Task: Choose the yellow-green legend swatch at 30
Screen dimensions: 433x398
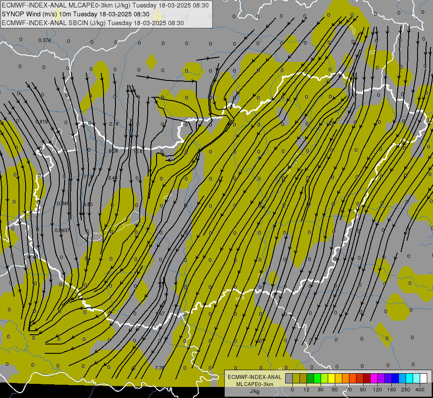Action: (325, 378)
